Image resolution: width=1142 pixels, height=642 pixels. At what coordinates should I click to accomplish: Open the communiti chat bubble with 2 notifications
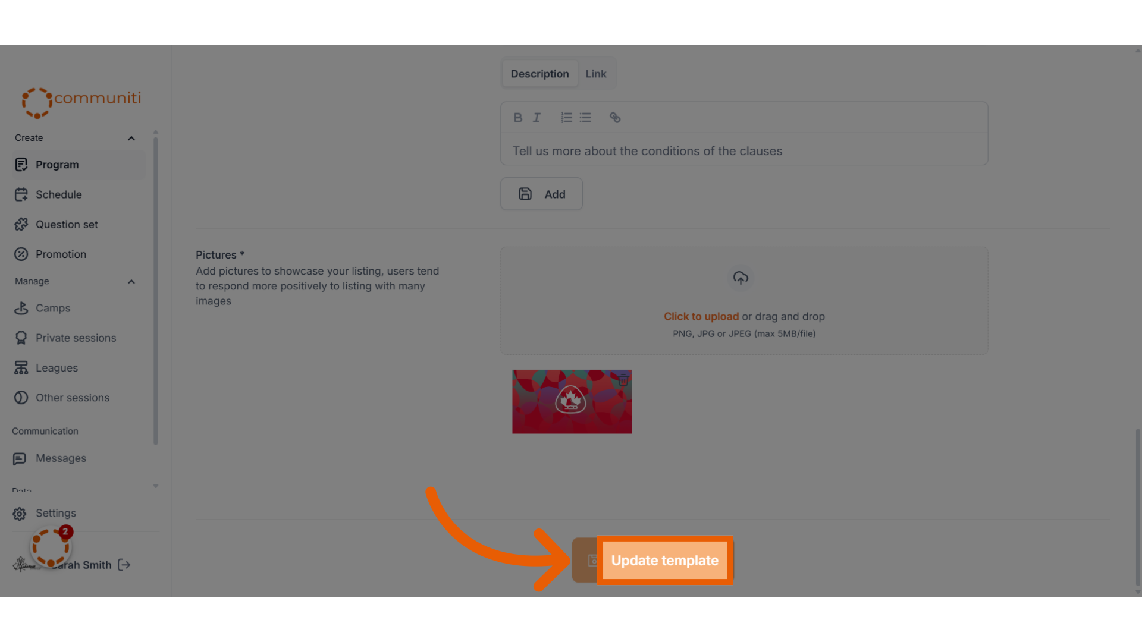[x=51, y=547]
